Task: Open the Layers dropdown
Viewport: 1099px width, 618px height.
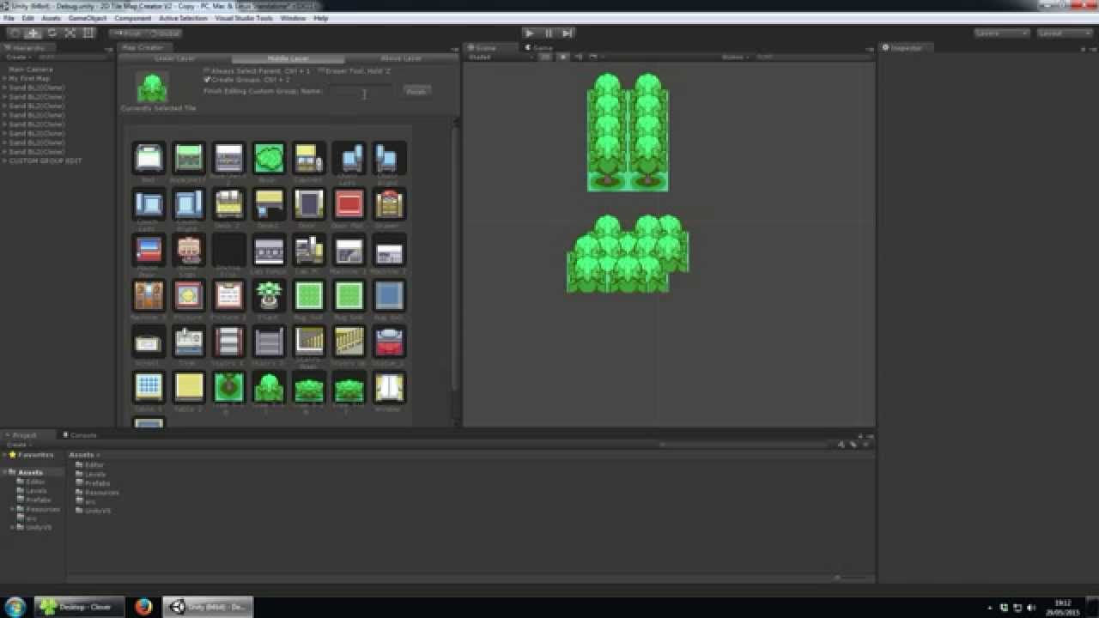Action: pos(1001,33)
